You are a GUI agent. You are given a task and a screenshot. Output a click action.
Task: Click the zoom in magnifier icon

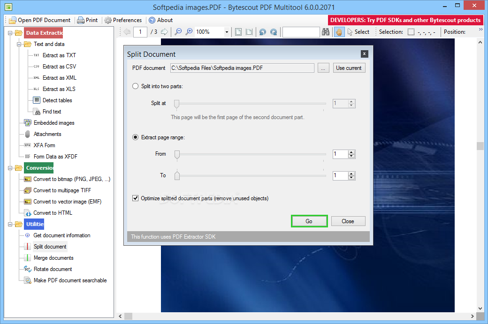click(x=189, y=32)
